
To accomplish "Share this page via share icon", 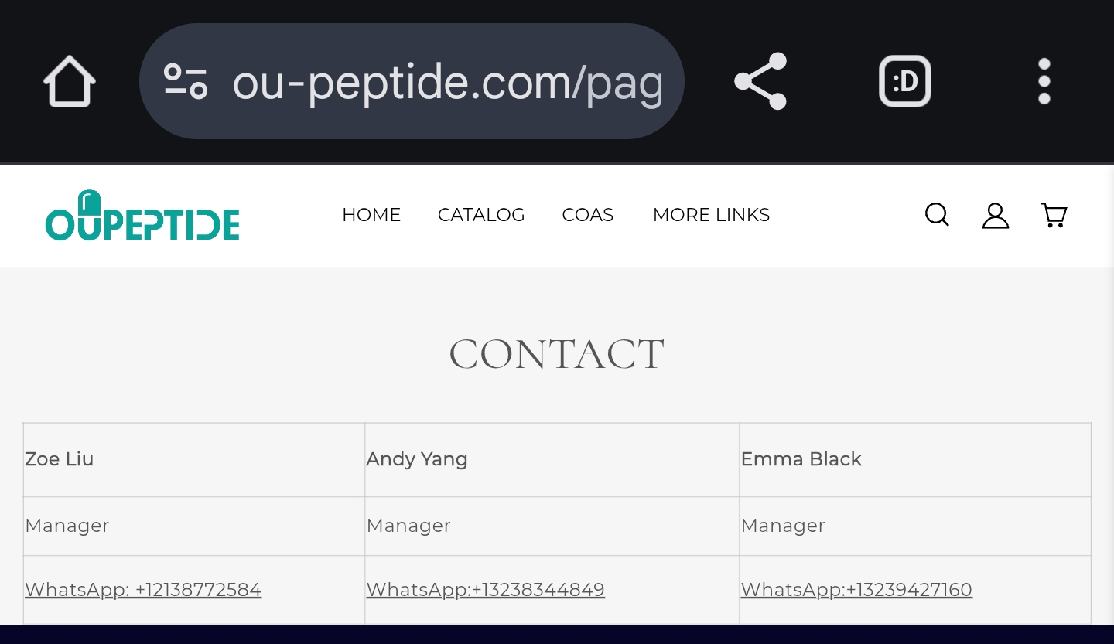I will [x=760, y=81].
